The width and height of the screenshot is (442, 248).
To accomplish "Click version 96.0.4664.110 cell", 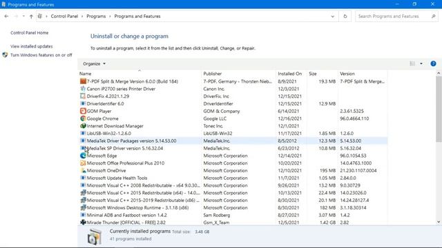I will (354, 118).
